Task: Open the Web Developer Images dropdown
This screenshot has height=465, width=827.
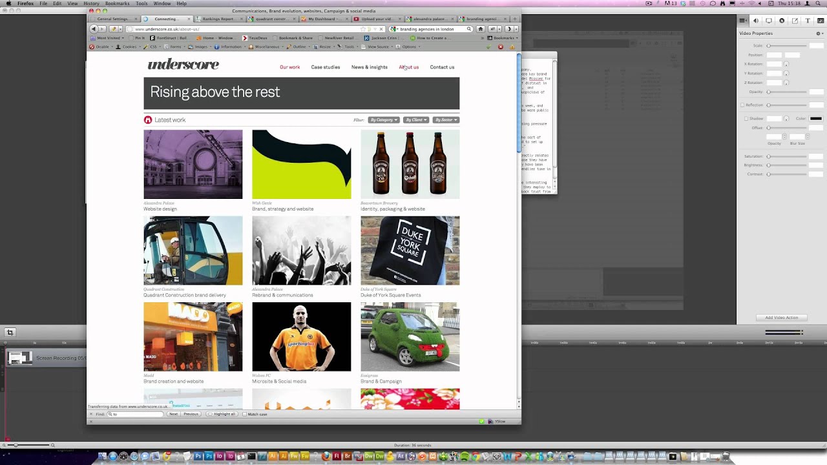Action: click(201, 46)
